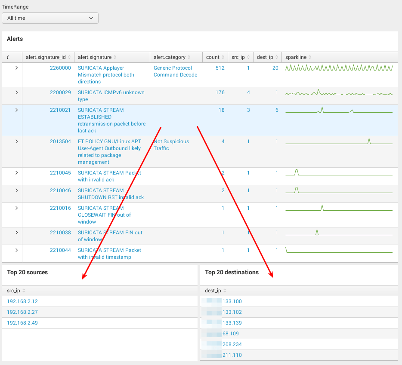Expand the row for signature 2200029
The image size is (402, 365).
pyautogui.click(x=16, y=92)
